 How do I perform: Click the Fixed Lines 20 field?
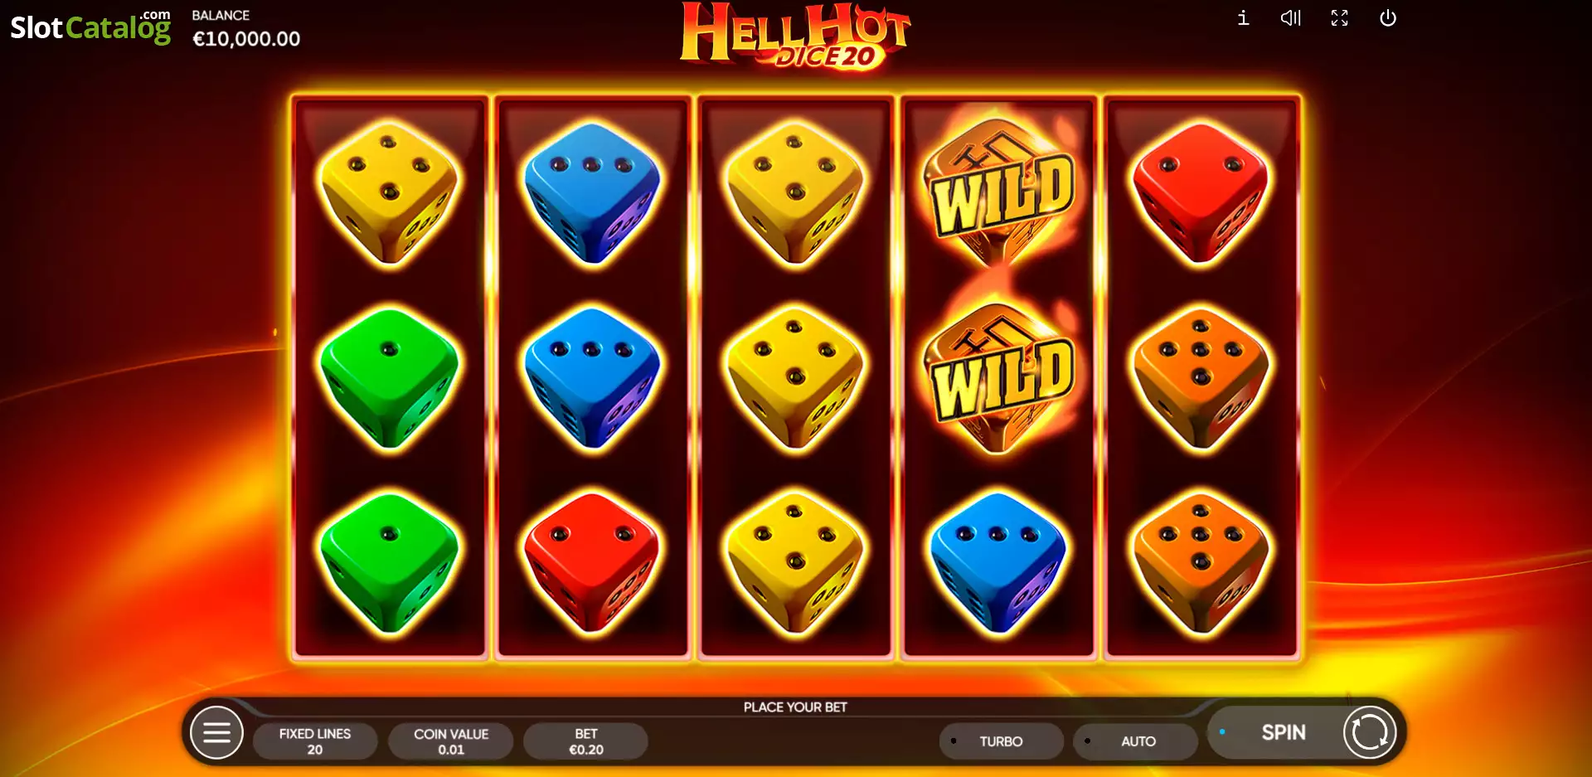tap(315, 741)
